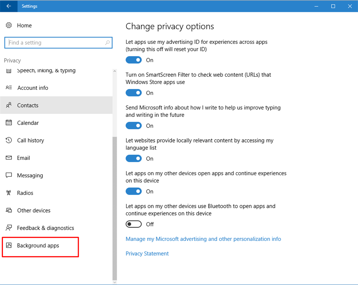Turn off the advertising ID toggle
Image resolution: width=358 pixels, height=285 pixels.
133,60
